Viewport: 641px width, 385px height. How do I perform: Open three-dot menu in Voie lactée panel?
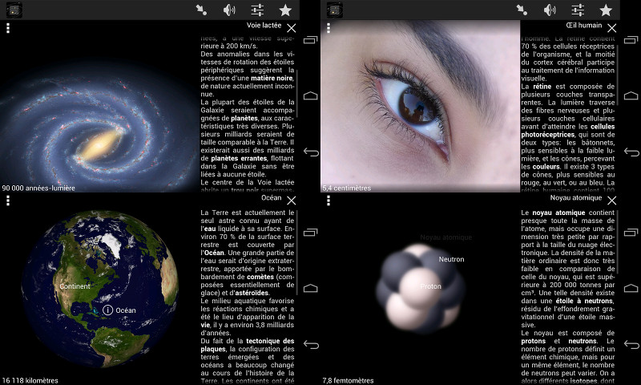[x=8, y=28]
